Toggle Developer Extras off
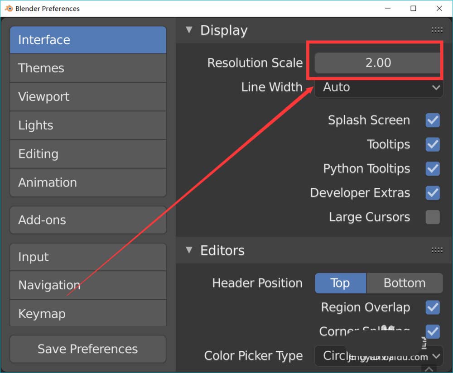The height and width of the screenshot is (373, 453). pos(433,193)
